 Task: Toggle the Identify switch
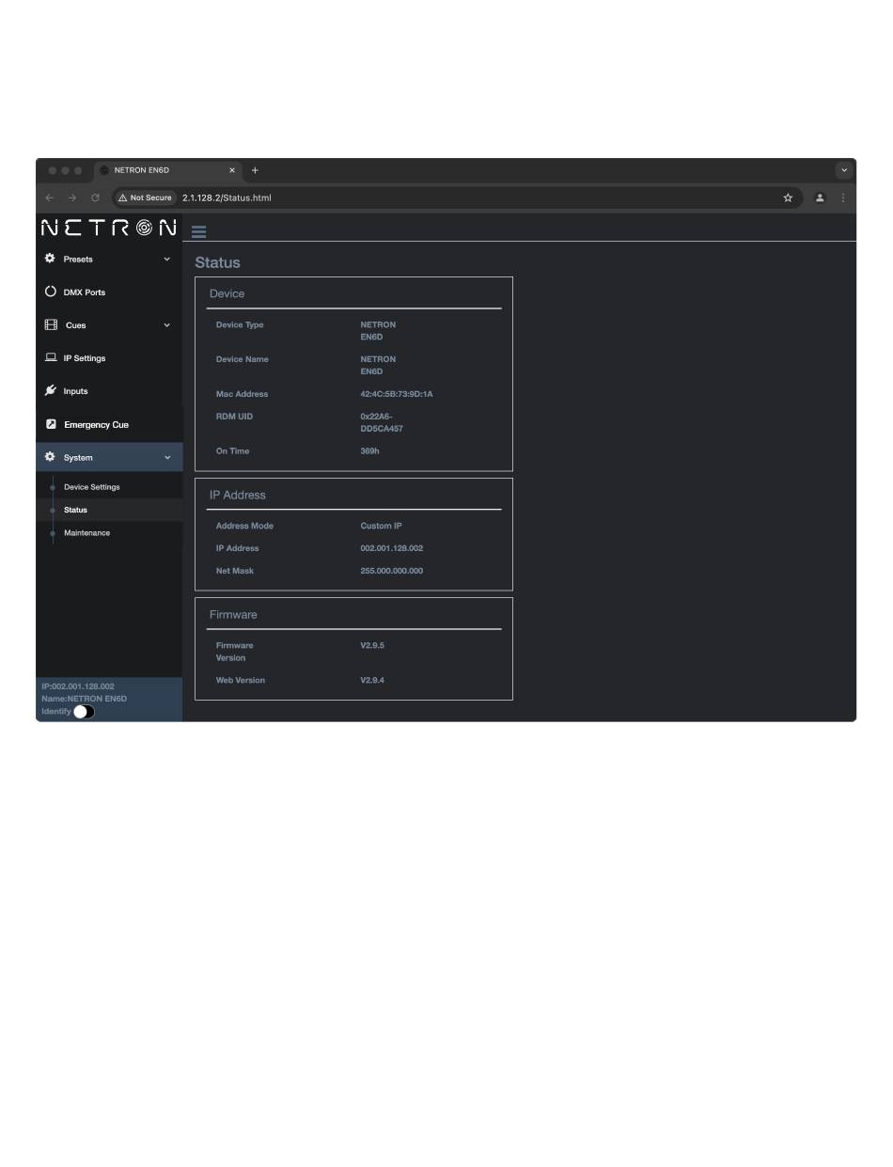click(x=84, y=712)
